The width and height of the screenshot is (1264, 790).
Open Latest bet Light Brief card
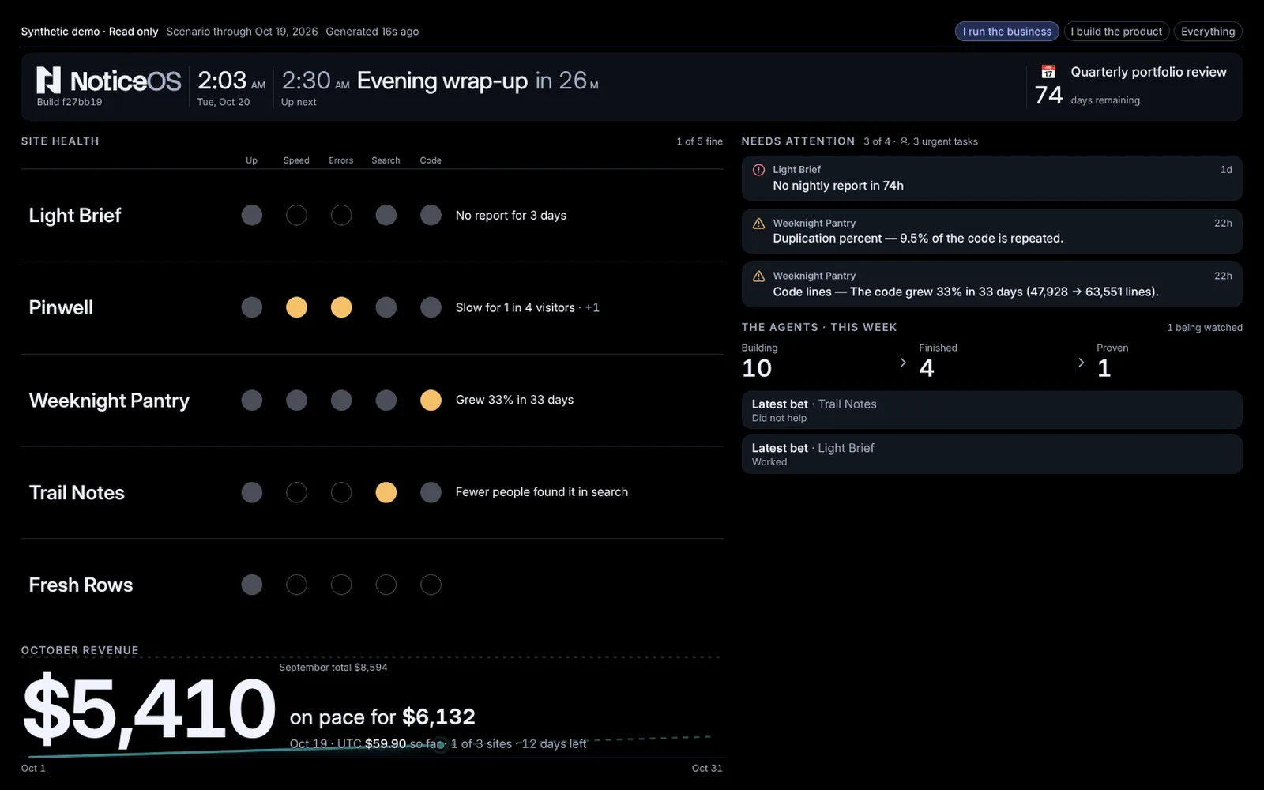pyautogui.click(x=991, y=454)
